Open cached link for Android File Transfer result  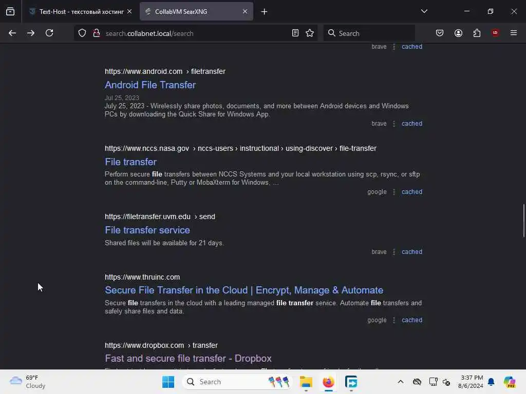click(x=412, y=124)
